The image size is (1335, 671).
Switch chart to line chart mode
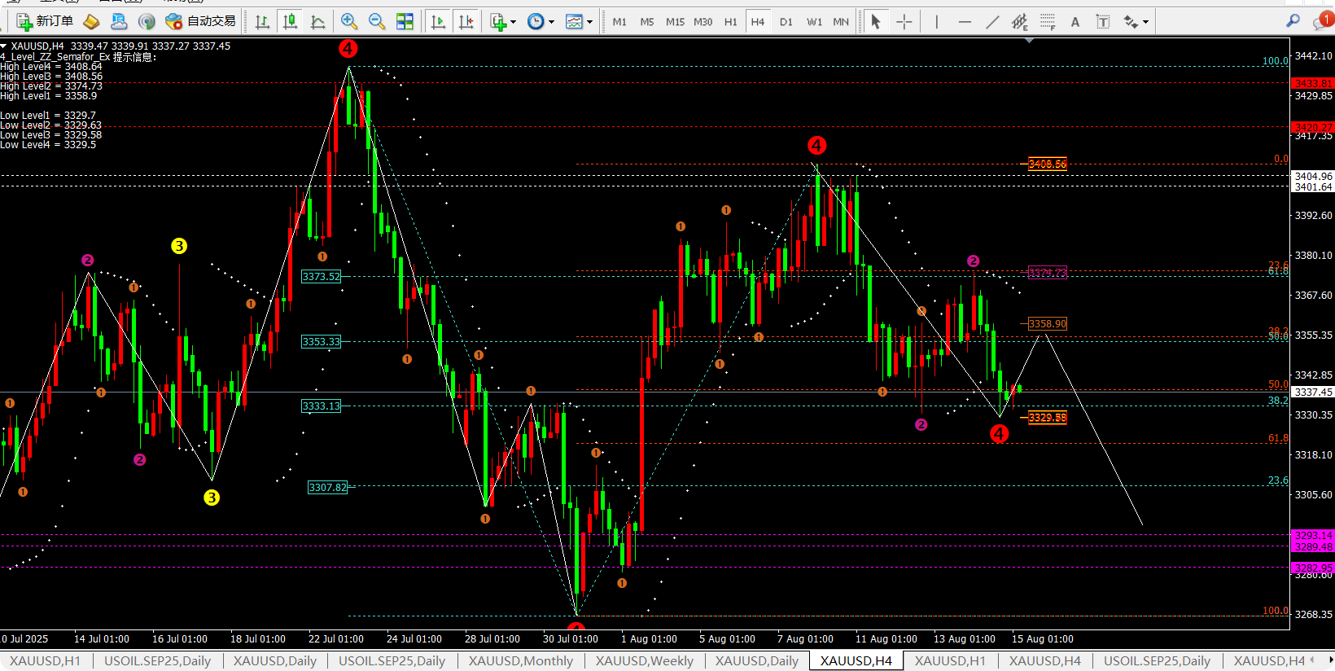318,22
